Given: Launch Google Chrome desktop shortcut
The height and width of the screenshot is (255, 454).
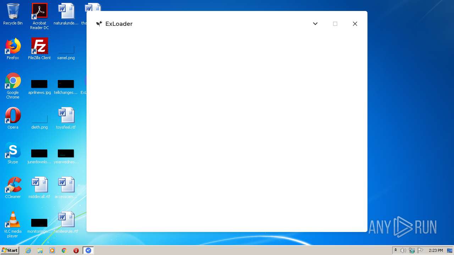Looking at the screenshot, I should (x=13, y=86).
